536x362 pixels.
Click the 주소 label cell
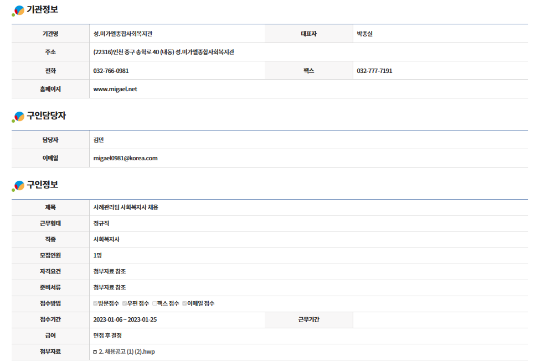(x=50, y=52)
